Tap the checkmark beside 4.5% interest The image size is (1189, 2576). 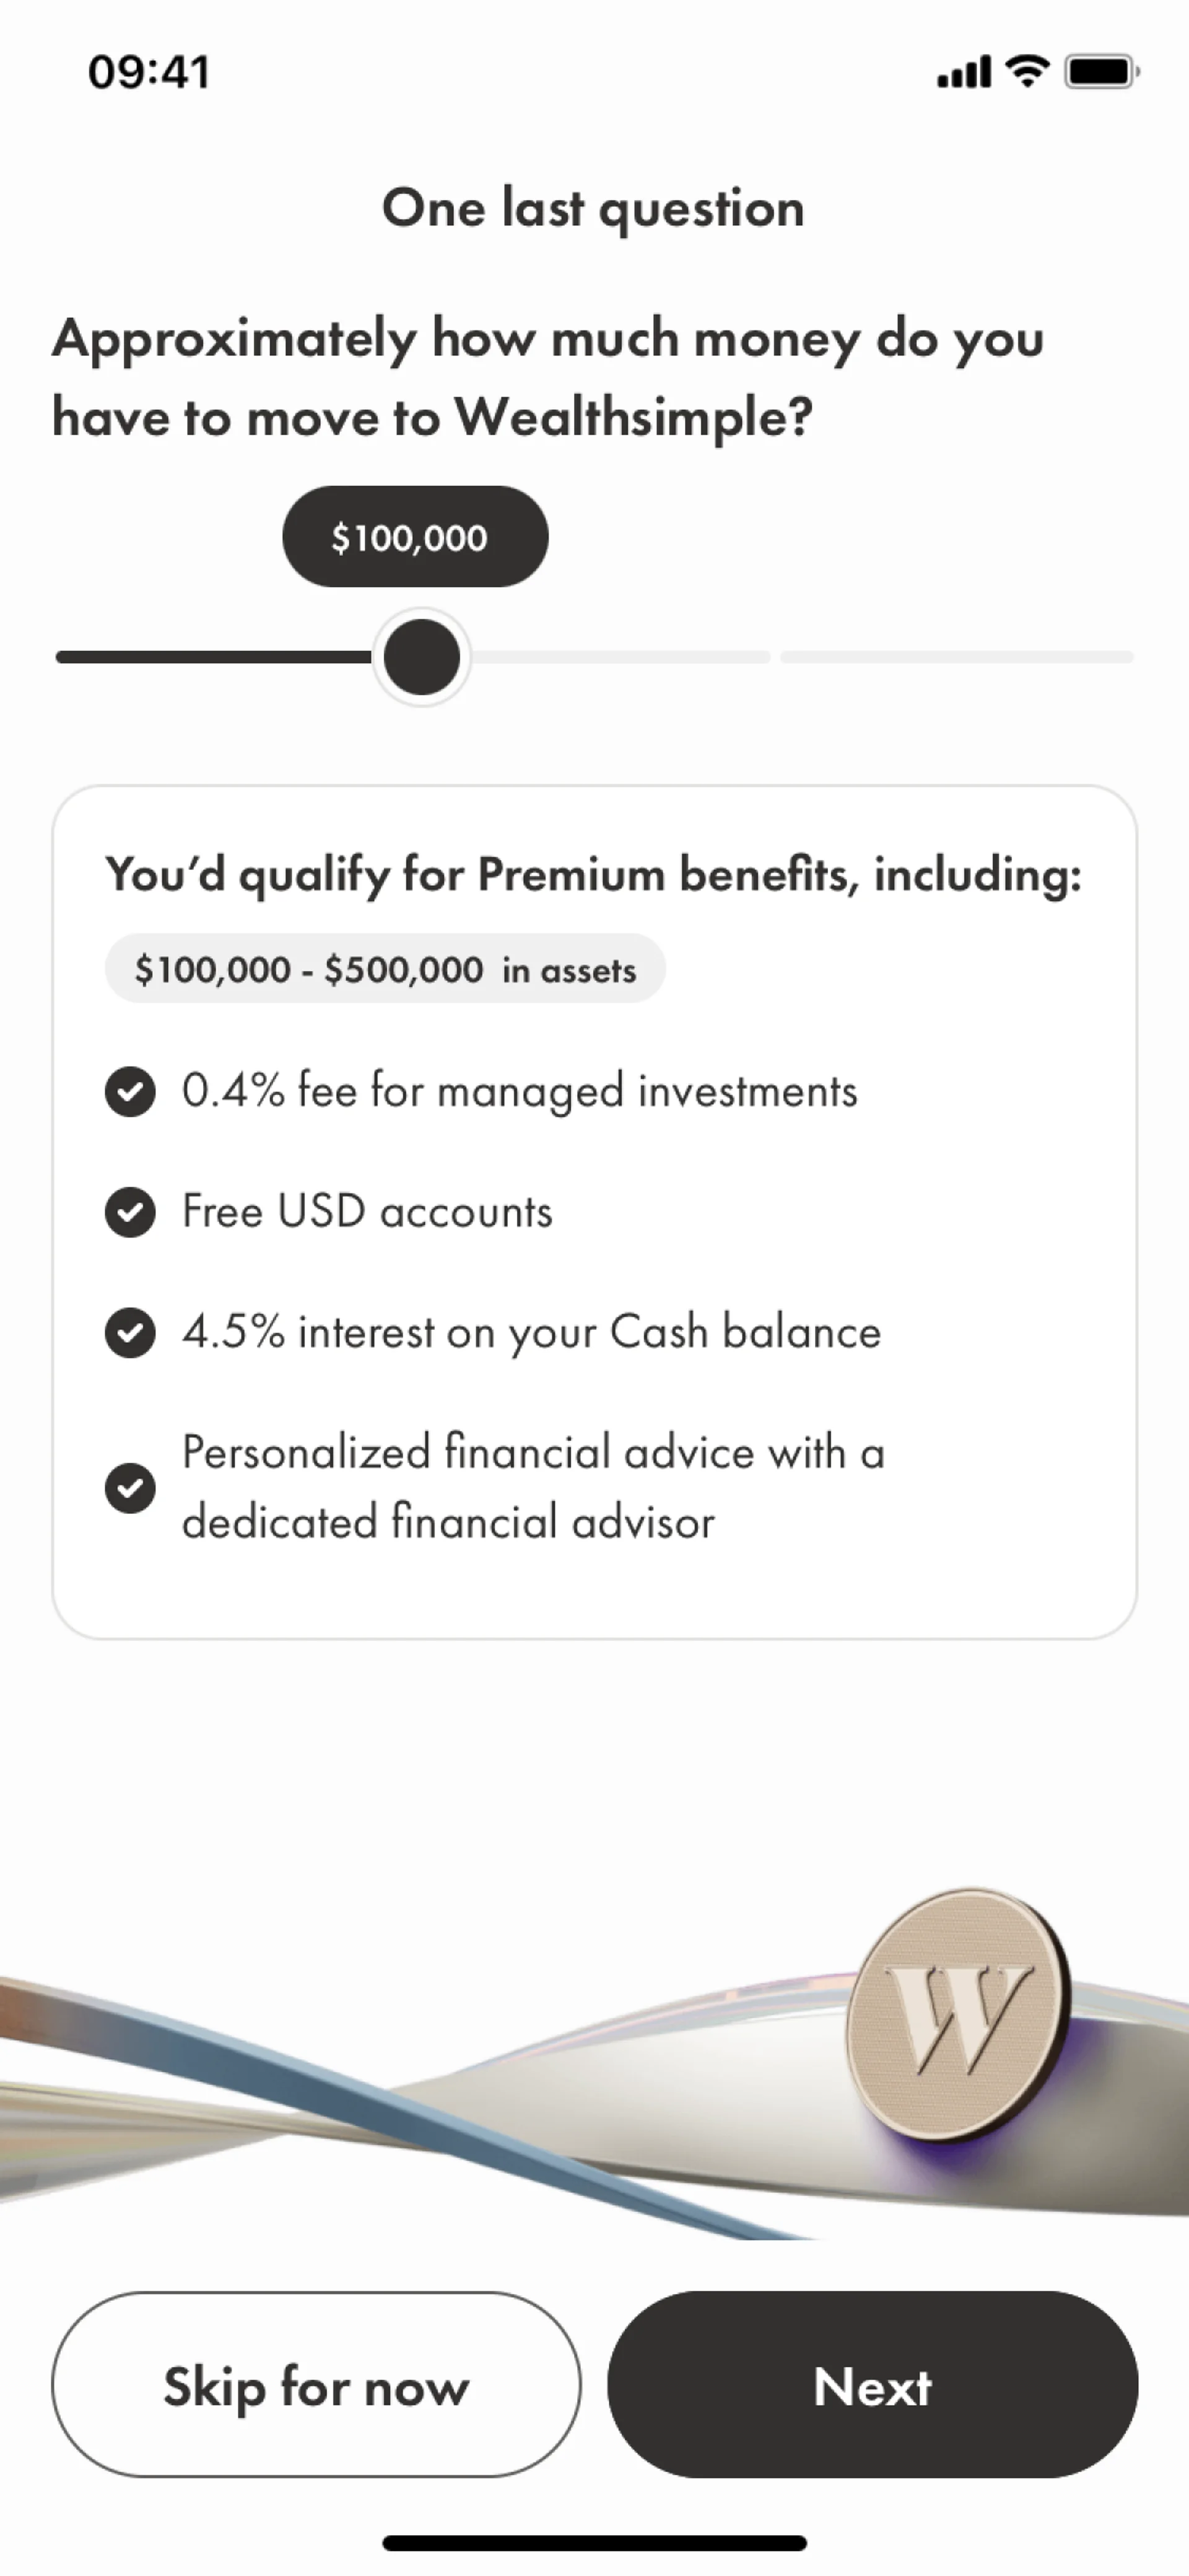[130, 1332]
